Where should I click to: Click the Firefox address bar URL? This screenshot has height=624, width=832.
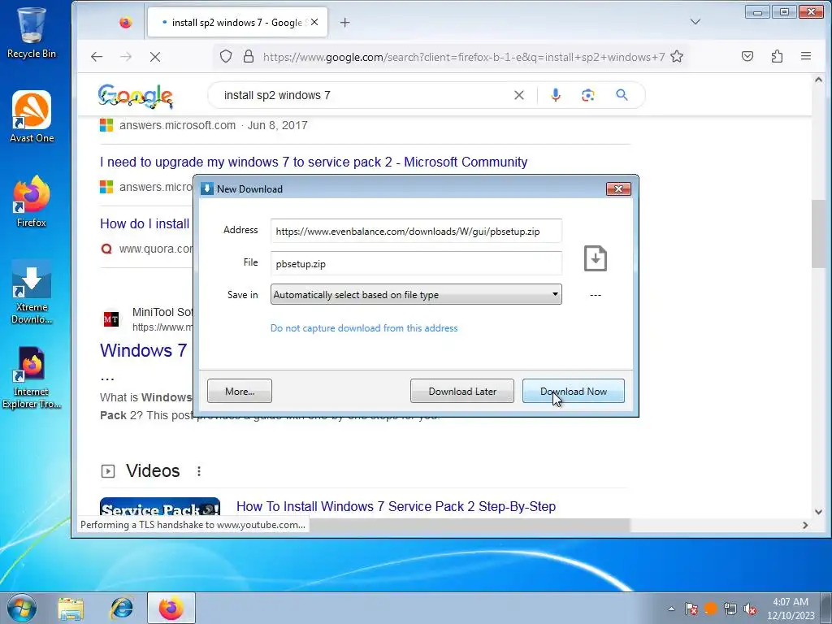click(x=463, y=57)
